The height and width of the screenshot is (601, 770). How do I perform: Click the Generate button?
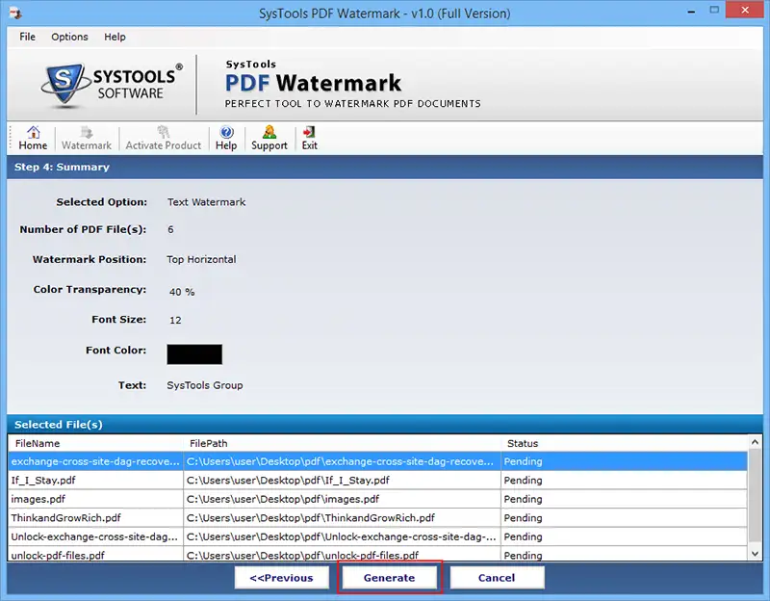pos(390,578)
